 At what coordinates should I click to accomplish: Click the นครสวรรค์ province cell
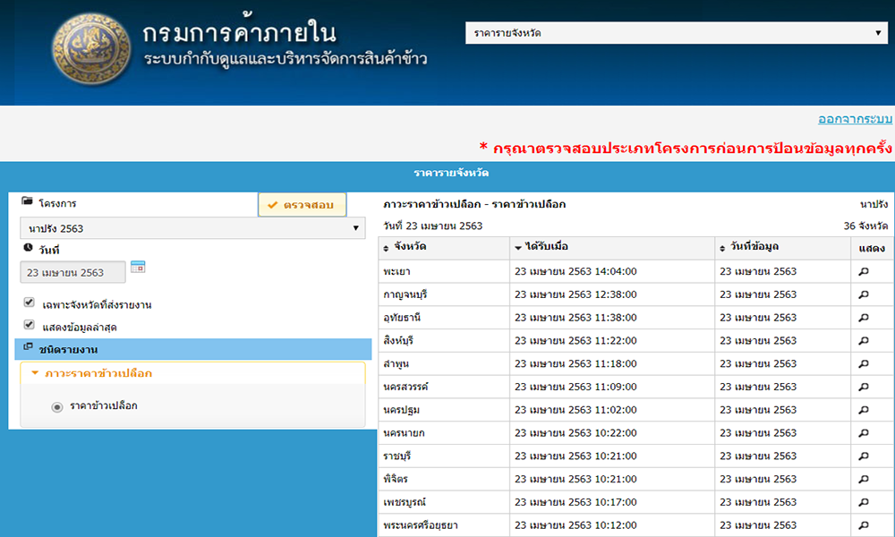444,387
